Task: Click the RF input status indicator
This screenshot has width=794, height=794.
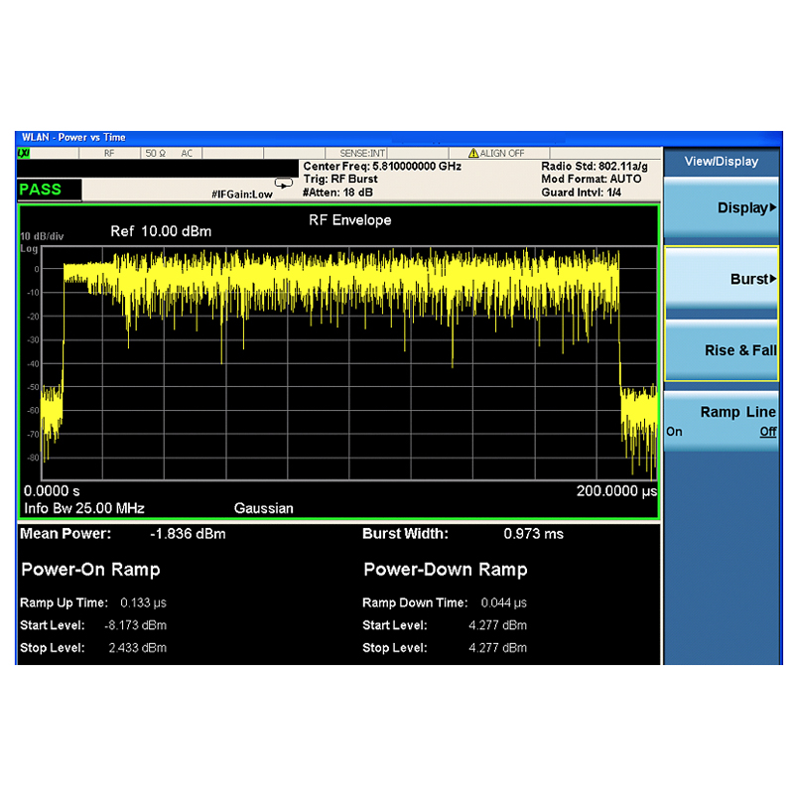Action: click(x=109, y=153)
